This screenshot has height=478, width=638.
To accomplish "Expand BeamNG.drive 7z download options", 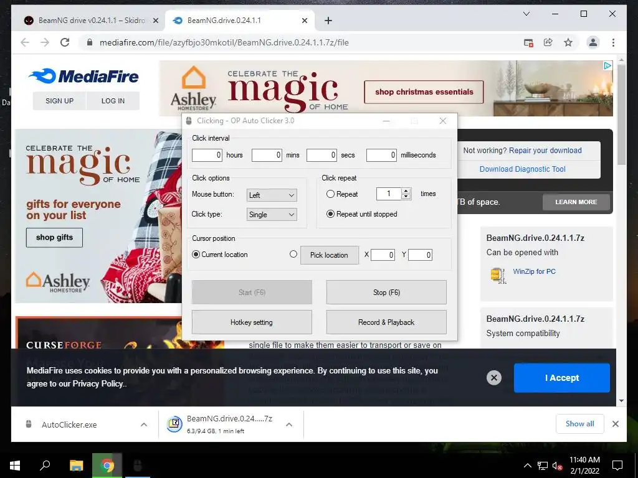I will pos(289,424).
